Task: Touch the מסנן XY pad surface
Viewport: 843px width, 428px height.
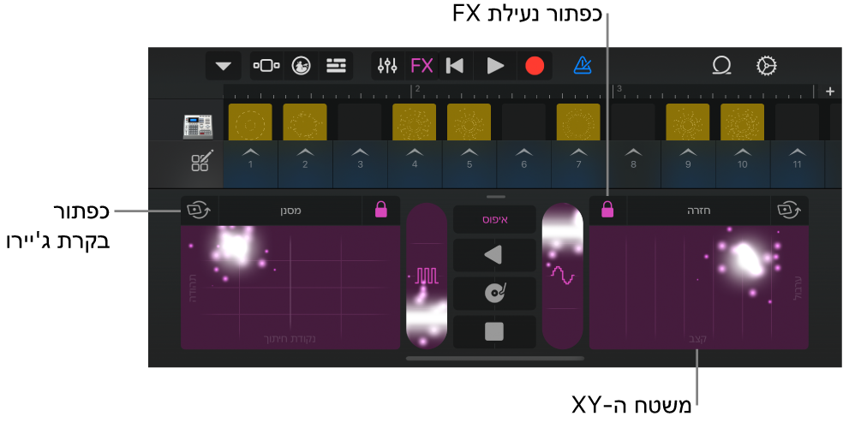Action: click(290, 288)
